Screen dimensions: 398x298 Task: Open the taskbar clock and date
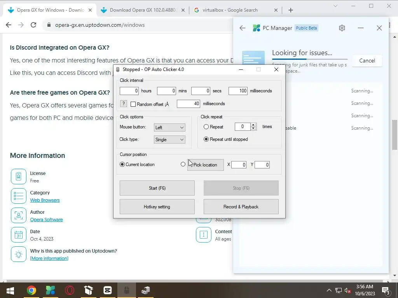pyautogui.click(x=365, y=290)
